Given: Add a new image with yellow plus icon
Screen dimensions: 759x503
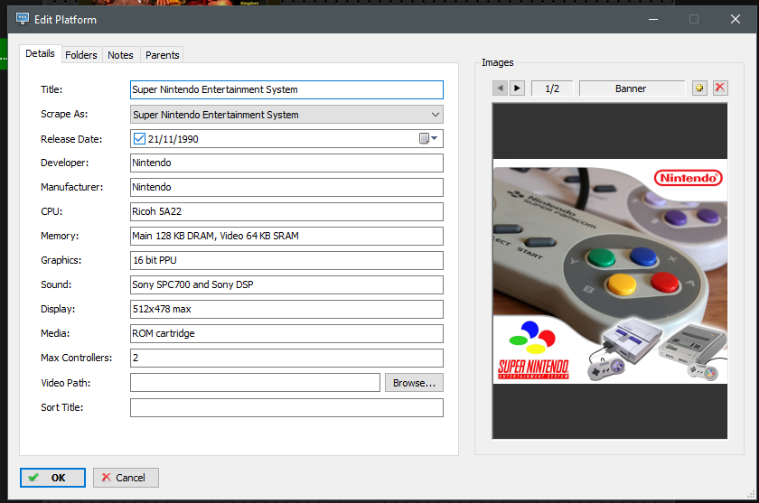Looking at the screenshot, I should (699, 88).
